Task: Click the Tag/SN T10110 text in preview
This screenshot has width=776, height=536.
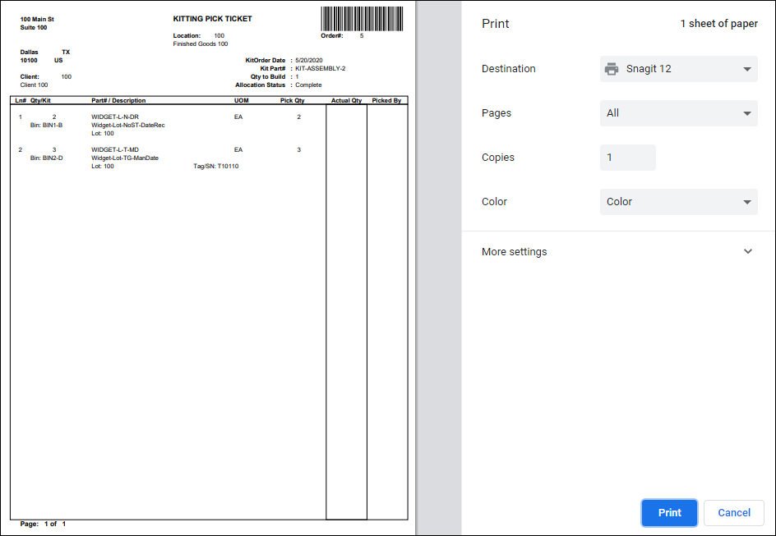Action: point(215,166)
